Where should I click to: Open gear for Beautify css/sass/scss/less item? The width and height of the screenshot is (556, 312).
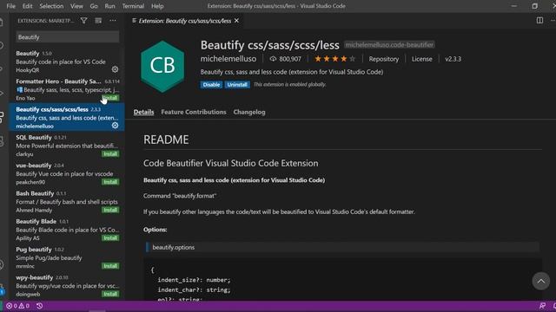click(x=115, y=125)
